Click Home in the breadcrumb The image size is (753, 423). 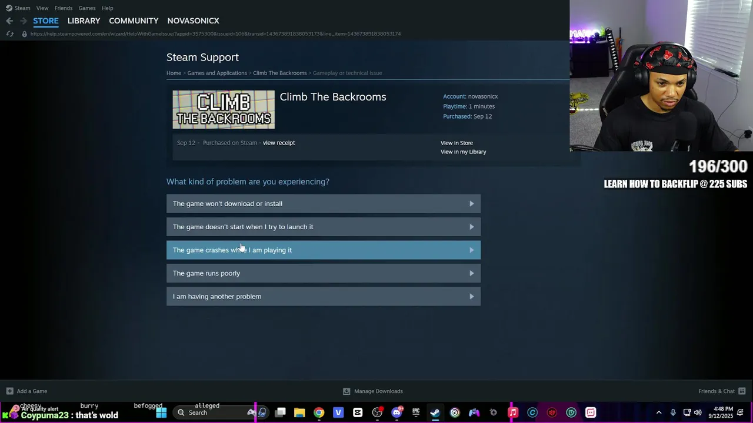click(174, 73)
